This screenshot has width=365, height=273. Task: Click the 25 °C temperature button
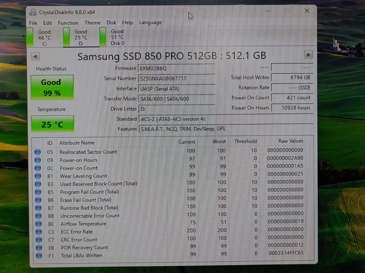tap(53, 124)
